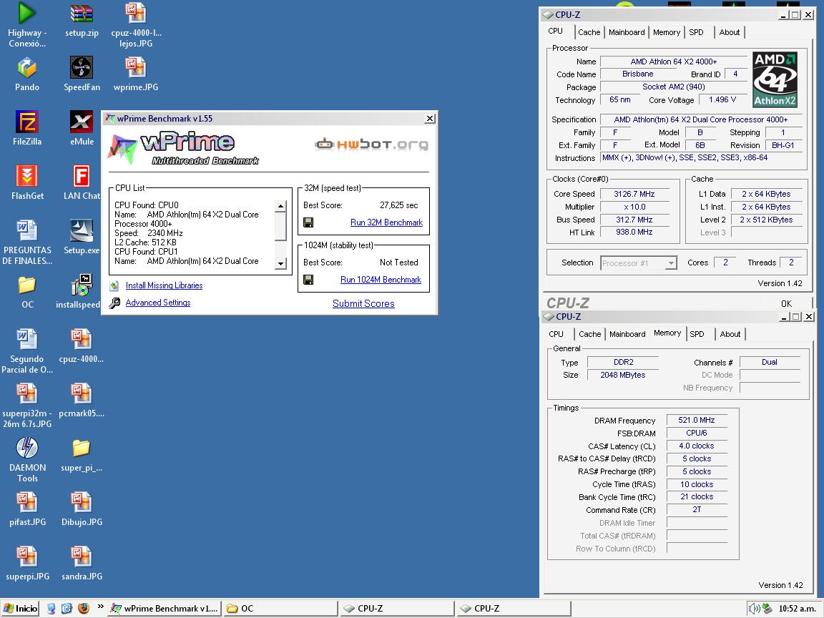Select the OC folder taskbar button

[x=280, y=608]
